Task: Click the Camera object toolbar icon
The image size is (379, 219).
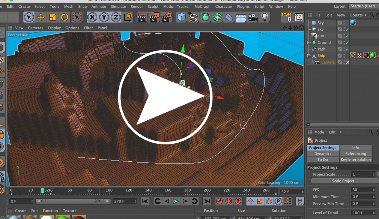Action: point(252,17)
